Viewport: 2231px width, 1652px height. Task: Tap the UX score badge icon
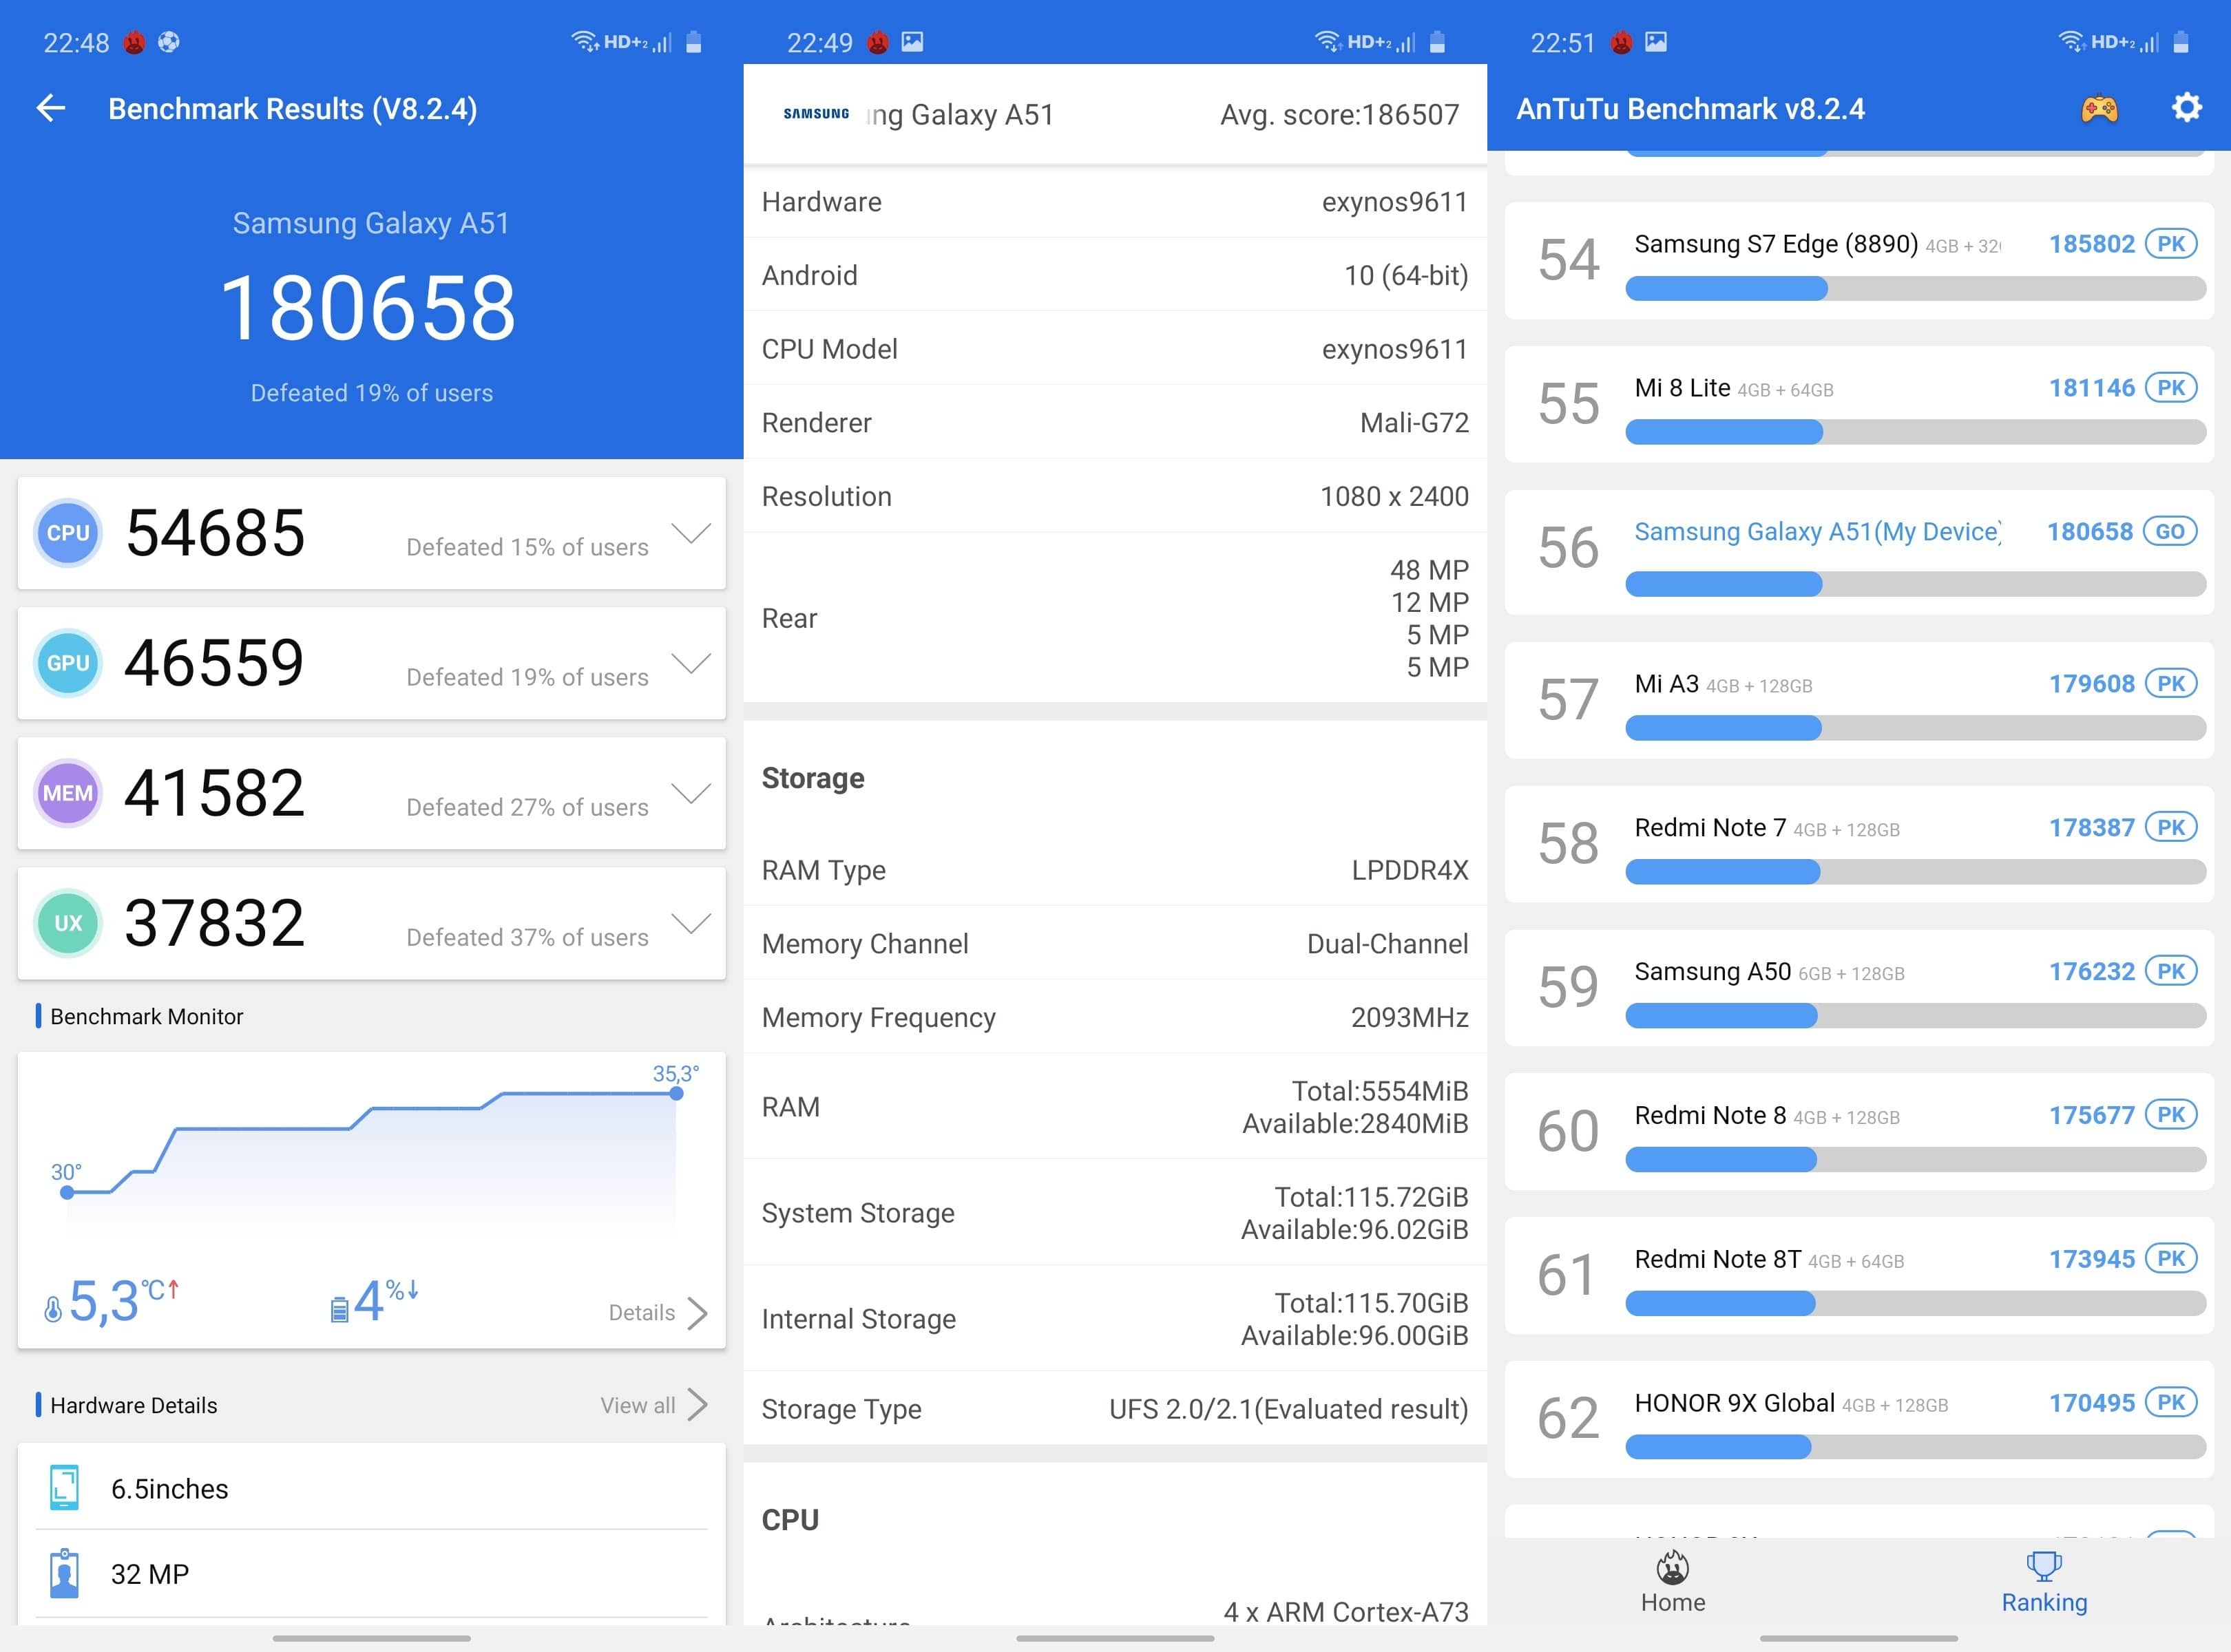(68, 923)
